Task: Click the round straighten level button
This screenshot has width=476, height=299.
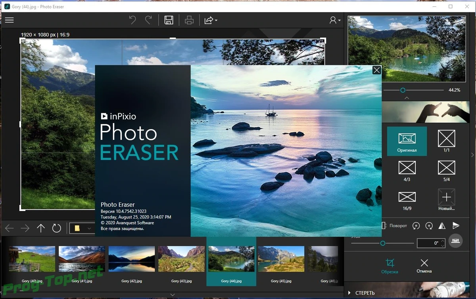Action: (x=456, y=241)
